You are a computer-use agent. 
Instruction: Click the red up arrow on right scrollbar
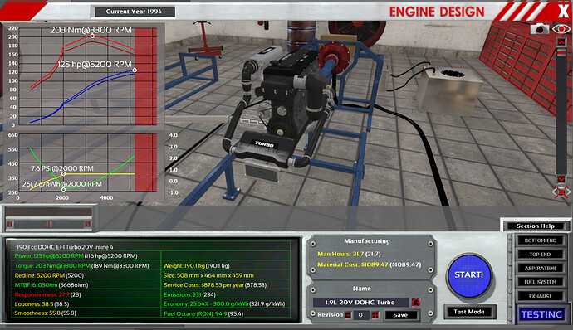(561, 42)
